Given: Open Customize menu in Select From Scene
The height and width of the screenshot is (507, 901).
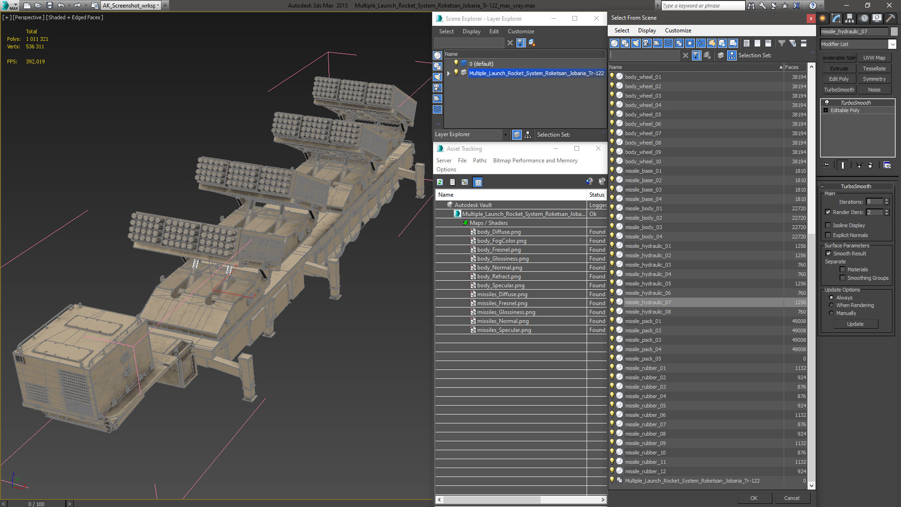Looking at the screenshot, I should point(678,31).
